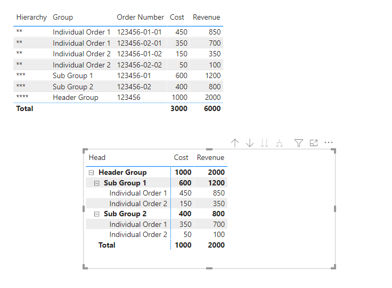
Task: Sort by Hierarchy column header
Action: (31, 17)
